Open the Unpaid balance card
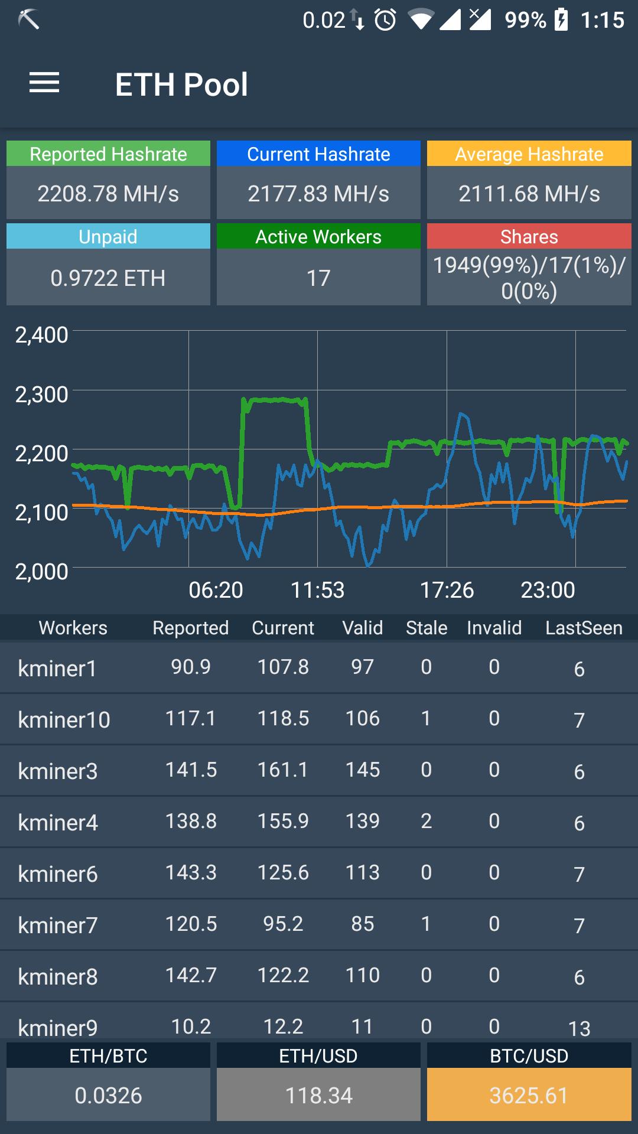638x1134 pixels. click(x=108, y=264)
